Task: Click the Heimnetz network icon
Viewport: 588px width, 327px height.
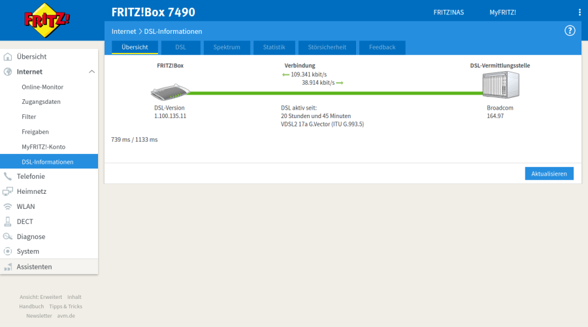Action: coord(8,191)
